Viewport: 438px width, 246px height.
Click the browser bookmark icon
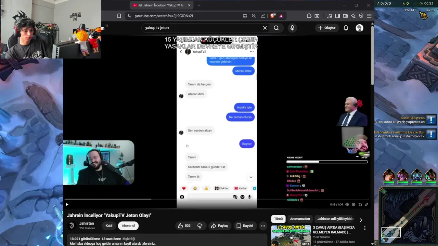coord(119,16)
